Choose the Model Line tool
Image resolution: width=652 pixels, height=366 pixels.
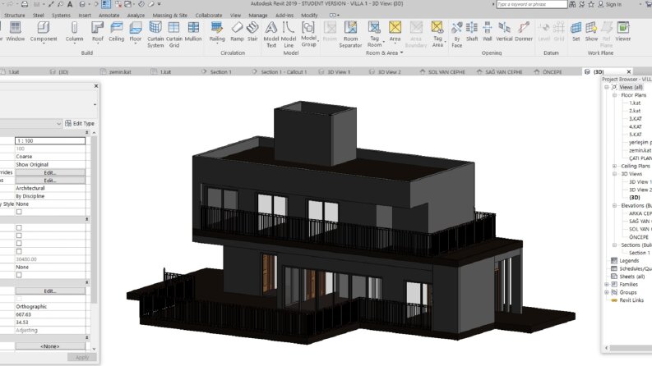(x=288, y=34)
